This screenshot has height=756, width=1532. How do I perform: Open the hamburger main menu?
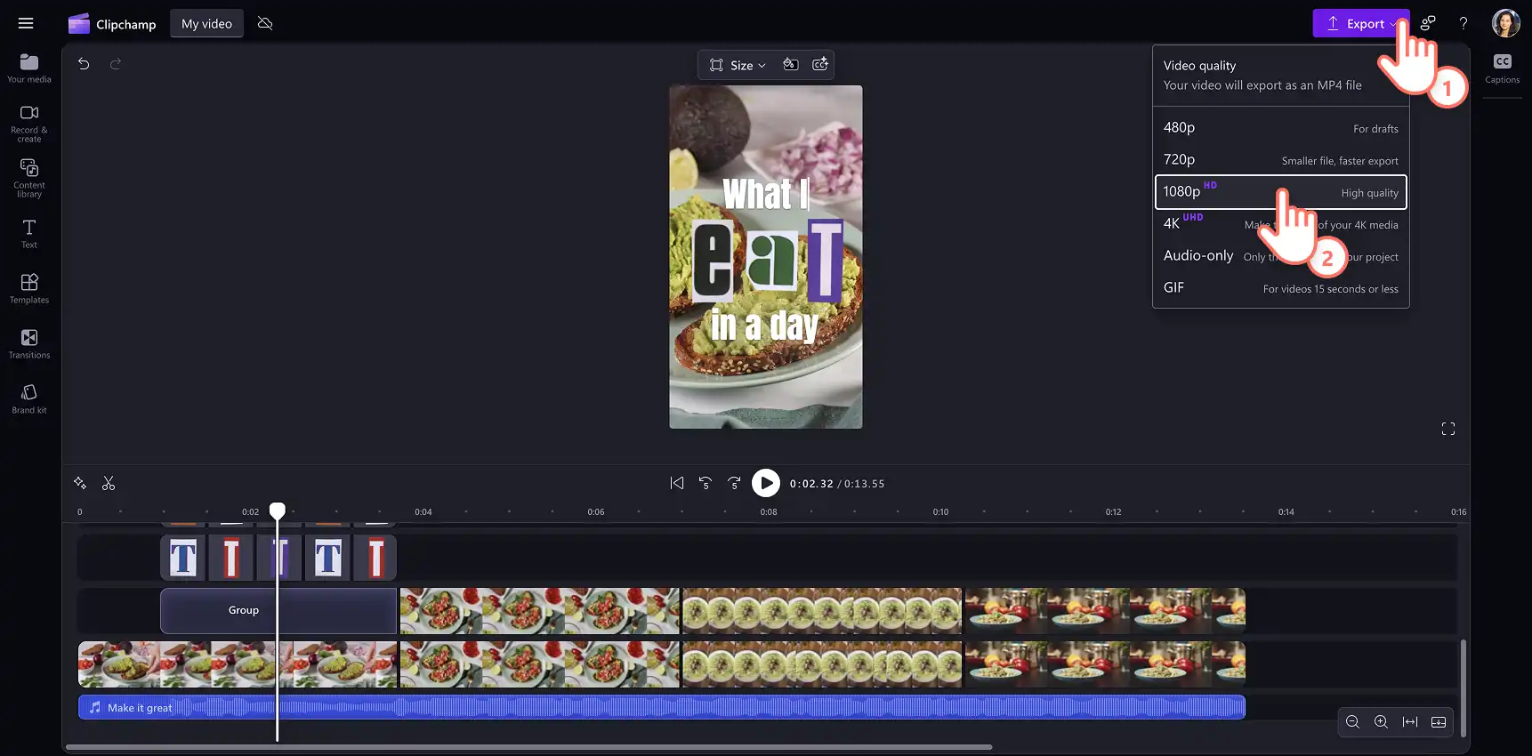[x=26, y=23]
